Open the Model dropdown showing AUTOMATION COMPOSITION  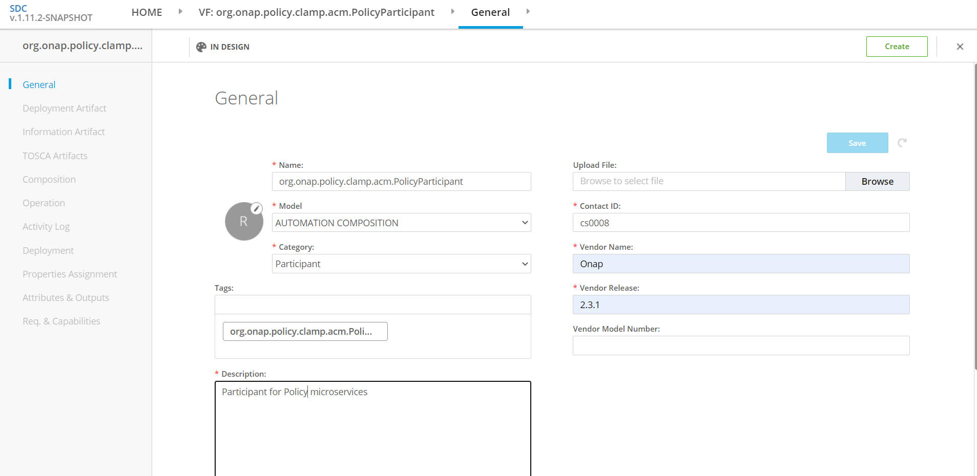401,223
